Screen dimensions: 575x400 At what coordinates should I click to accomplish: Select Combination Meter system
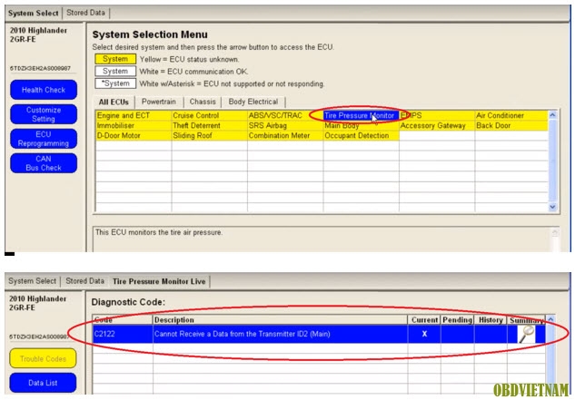pyautogui.click(x=285, y=135)
